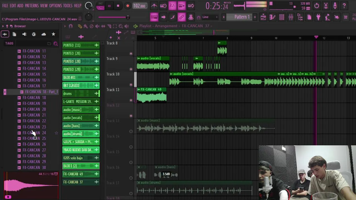This screenshot has width=356, height=200.
Task: Select Browser current project file icon
Action: click(x=14, y=34)
